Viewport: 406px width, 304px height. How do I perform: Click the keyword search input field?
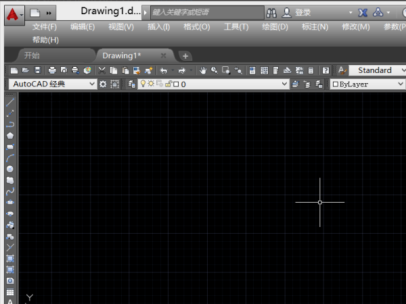[x=204, y=12]
